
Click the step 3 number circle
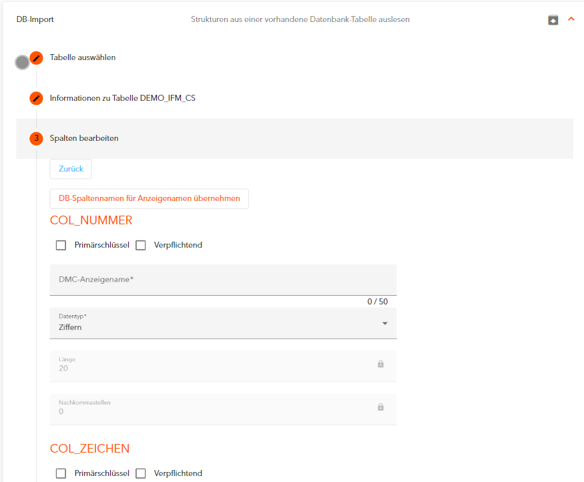(x=37, y=138)
